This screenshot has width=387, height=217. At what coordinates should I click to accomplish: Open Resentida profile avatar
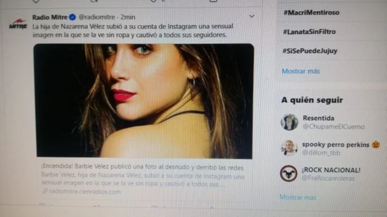click(x=289, y=122)
